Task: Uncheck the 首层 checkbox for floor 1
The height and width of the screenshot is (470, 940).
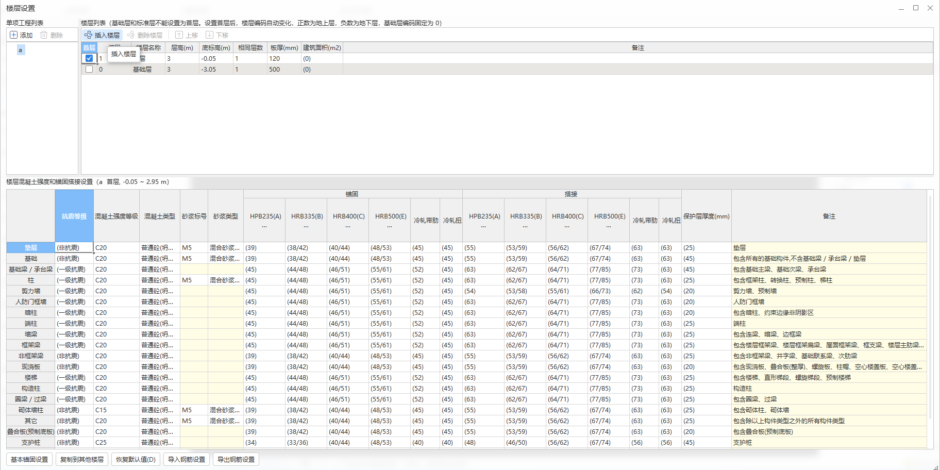Action: click(x=89, y=58)
